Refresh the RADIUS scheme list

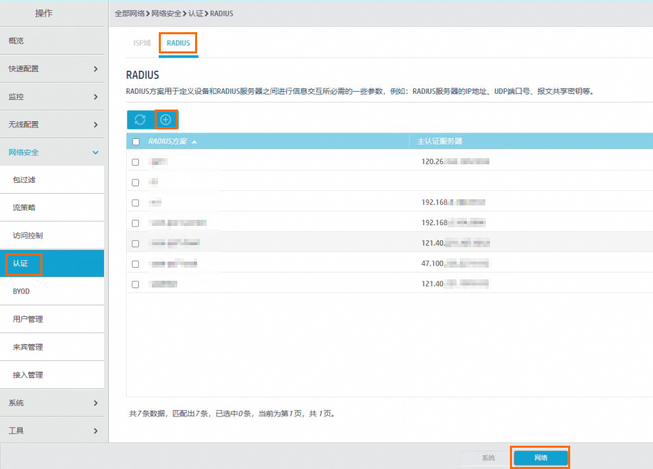pyautogui.click(x=140, y=119)
